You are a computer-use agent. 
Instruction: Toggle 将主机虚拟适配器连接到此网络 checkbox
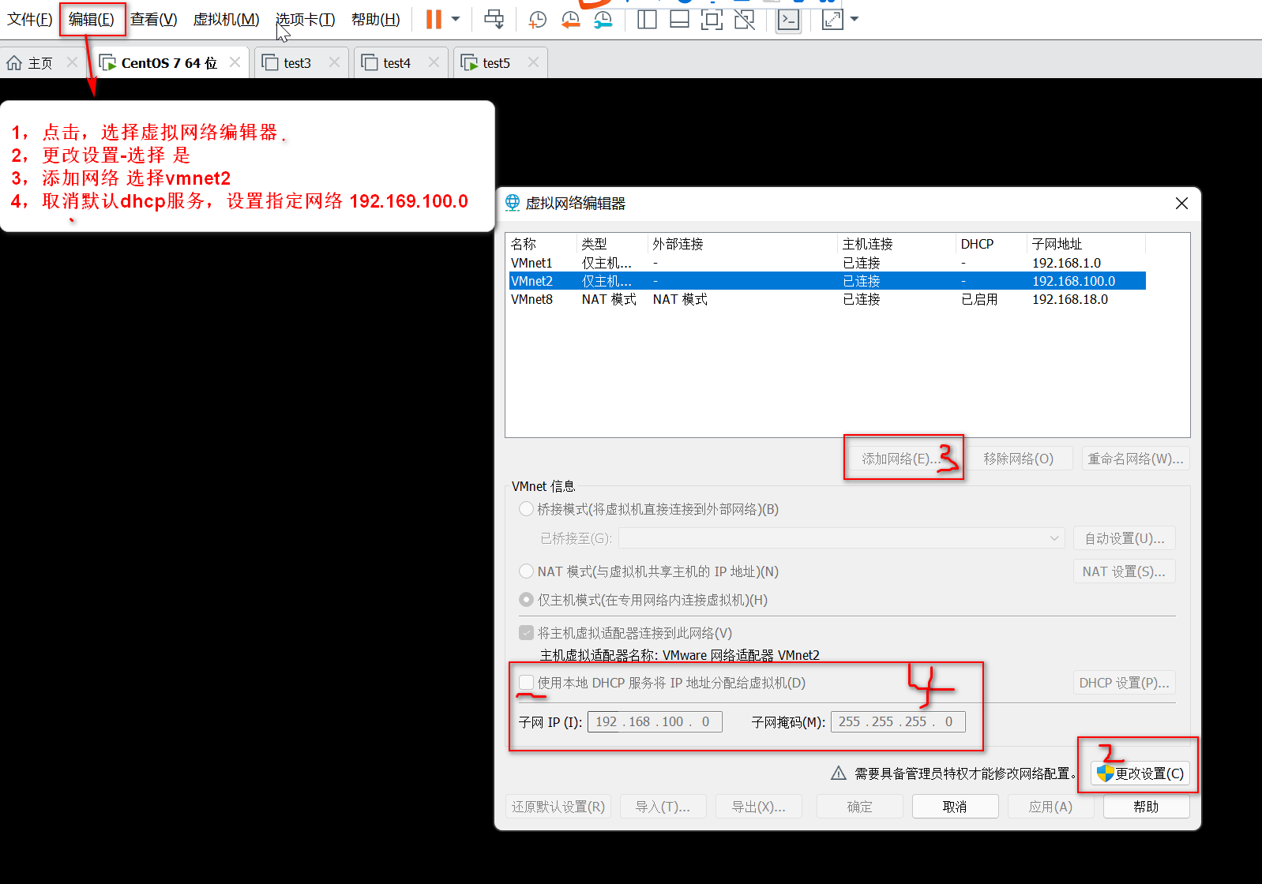[x=527, y=633]
